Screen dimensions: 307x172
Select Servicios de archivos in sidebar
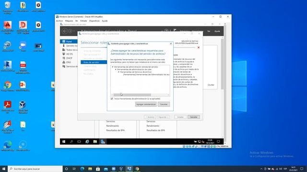(70, 66)
